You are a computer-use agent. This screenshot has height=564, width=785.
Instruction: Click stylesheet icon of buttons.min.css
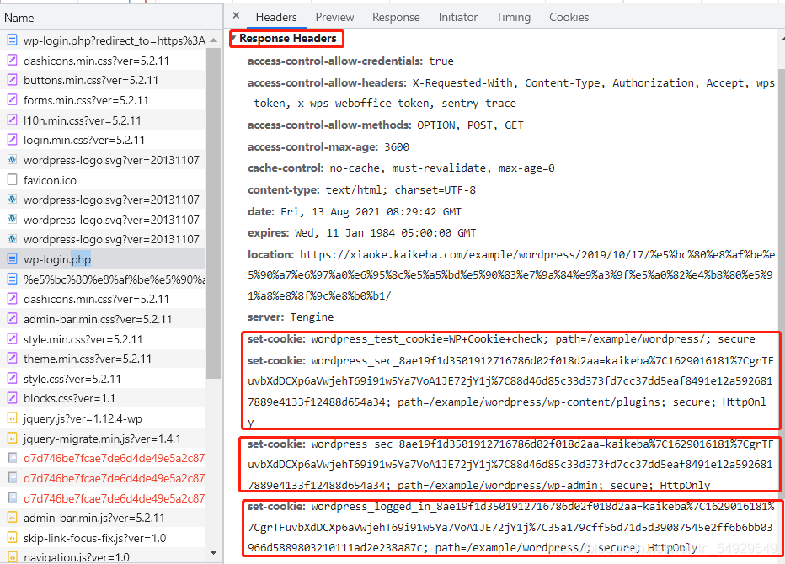coord(12,80)
